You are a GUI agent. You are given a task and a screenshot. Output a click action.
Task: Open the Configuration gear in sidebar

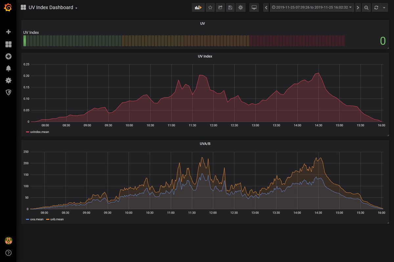tap(9, 80)
